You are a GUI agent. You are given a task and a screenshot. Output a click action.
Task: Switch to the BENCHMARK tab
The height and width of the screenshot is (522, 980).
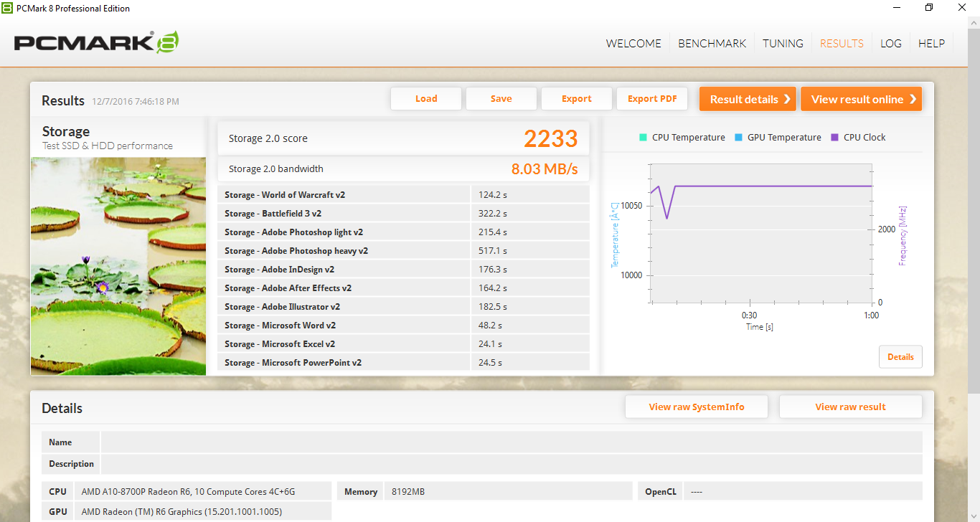[712, 43]
